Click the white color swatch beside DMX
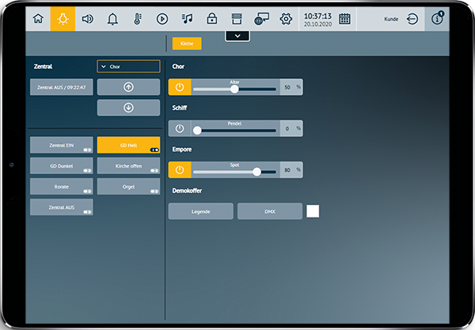The height and width of the screenshot is (330, 475). pos(313,211)
